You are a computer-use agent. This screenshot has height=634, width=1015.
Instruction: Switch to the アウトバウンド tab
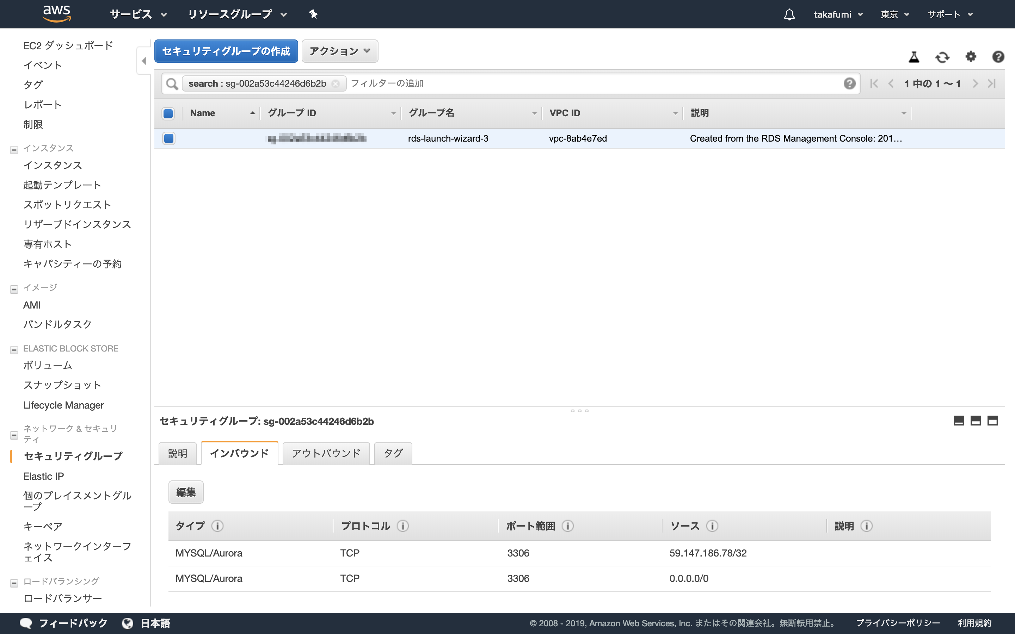[326, 453]
